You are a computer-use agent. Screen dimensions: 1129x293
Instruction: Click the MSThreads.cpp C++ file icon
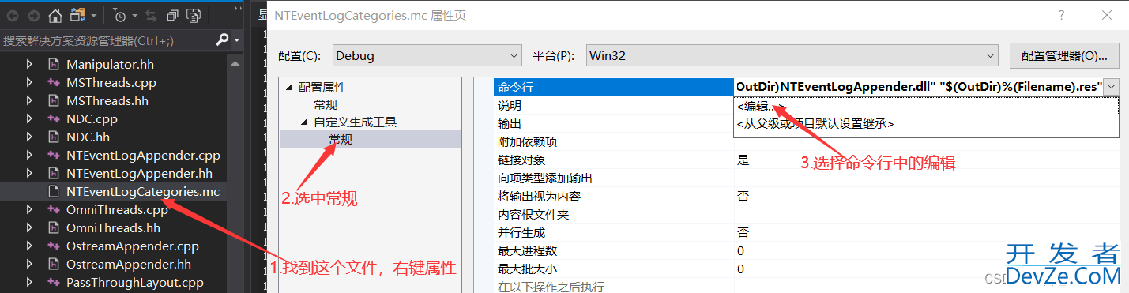coord(54,82)
